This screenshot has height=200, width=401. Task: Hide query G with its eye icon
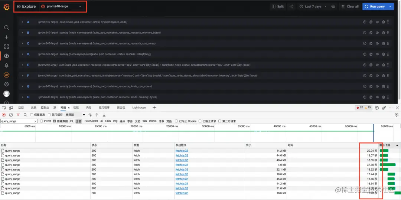(377, 86)
